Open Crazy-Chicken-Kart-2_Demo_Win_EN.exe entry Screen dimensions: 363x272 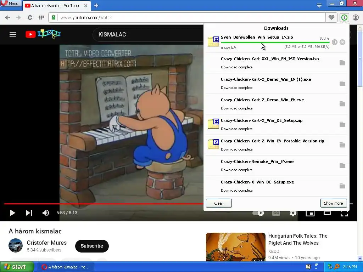coord(262,100)
